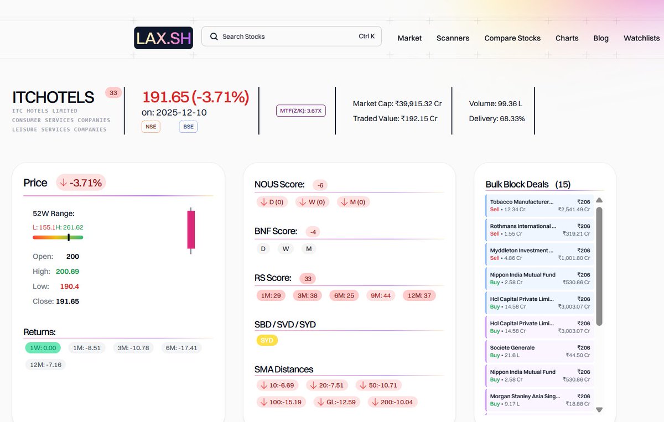Open Watchlists from the nav bar
664x422 pixels.
coord(642,38)
